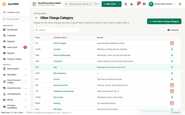Click the SunTatva Demo Hotel logo
Image resolution: width=185 pixels, height=115 pixels.
[34, 4]
